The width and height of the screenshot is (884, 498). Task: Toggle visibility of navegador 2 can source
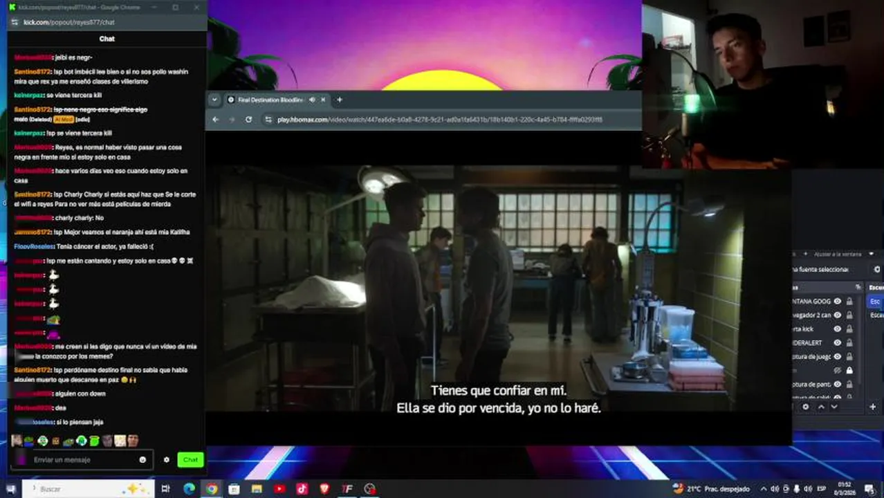coord(838,315)
